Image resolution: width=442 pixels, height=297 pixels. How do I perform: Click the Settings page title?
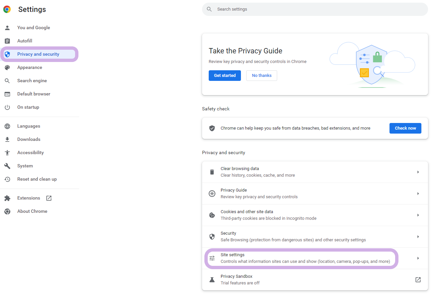click(x=32, y=10)
